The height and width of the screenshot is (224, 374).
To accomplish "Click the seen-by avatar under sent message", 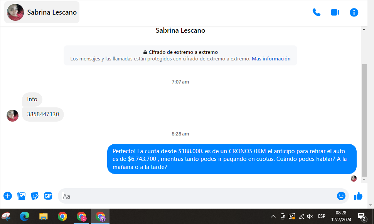I will (354, 179).
